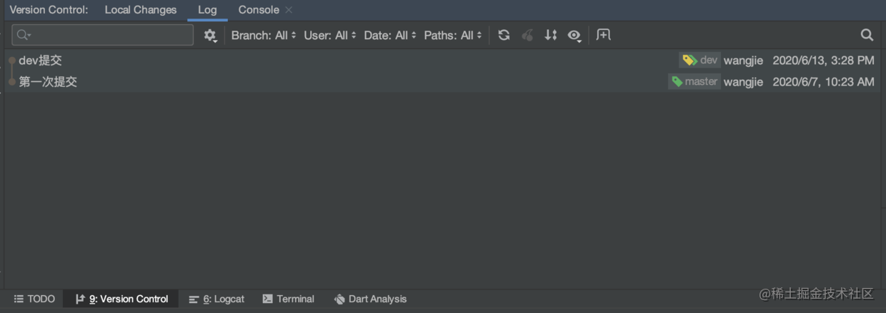This screenshot has width=886, height=313.
Task: Click the first commit graph node
Action: (x=12, y=82)
